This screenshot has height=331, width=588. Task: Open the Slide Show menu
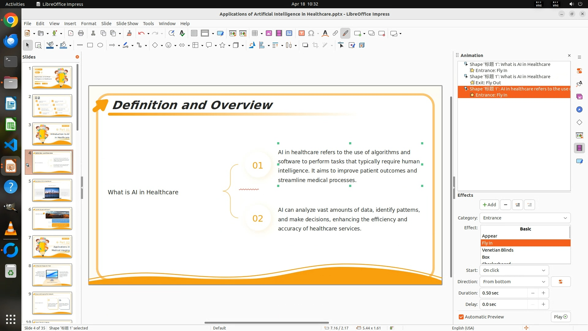127,24
